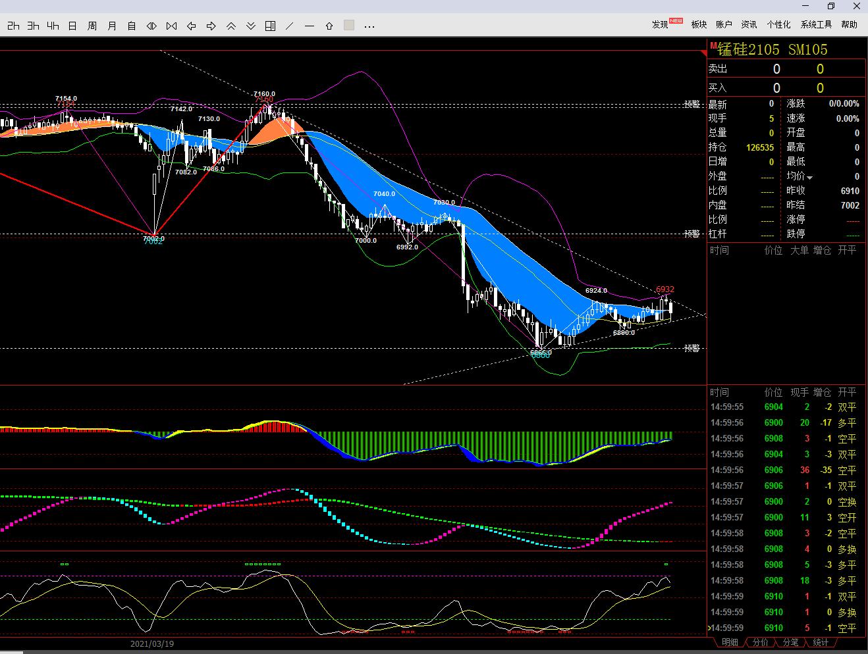Screen dimensions: 868x654
Task: Click the horizontal compress chart icon
Action: pos(151,26)
